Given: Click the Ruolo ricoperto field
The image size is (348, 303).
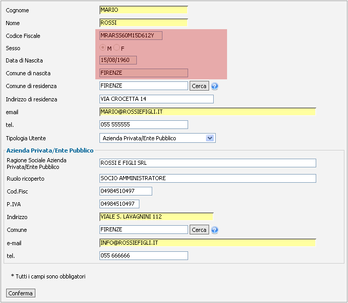Looking at the screenshot, I should coord(208,178).
